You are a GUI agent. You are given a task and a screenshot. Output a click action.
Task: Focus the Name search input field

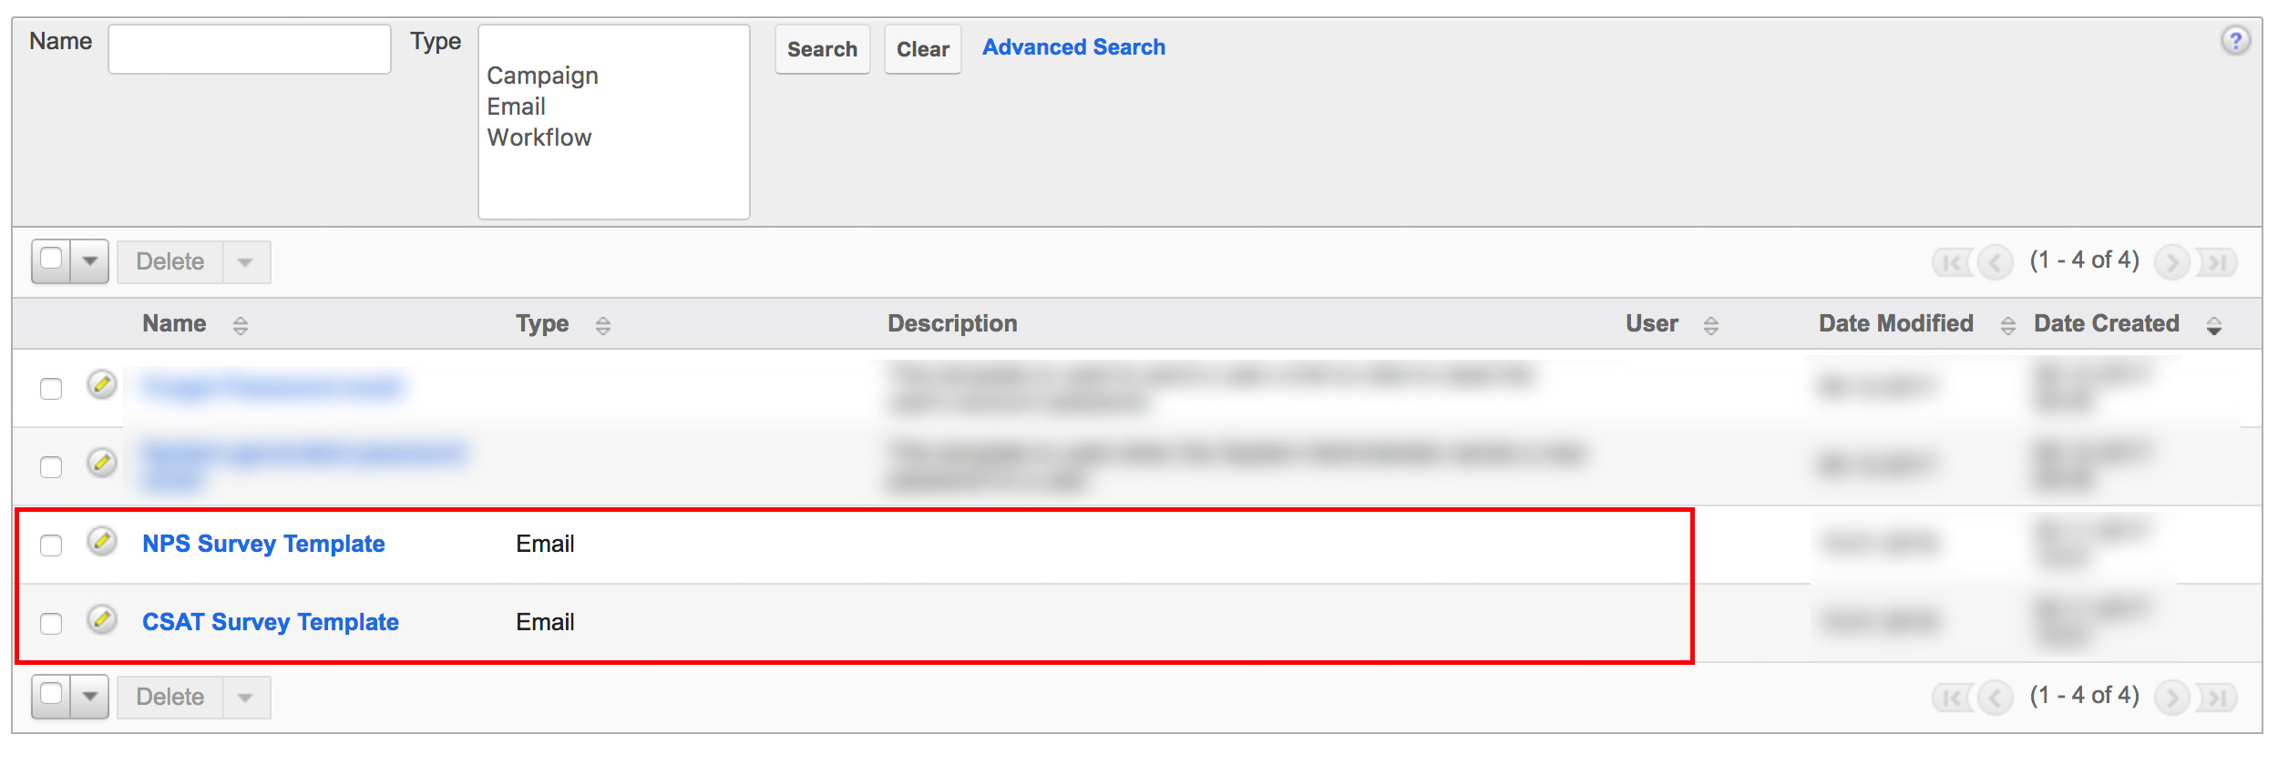[250, 49]
